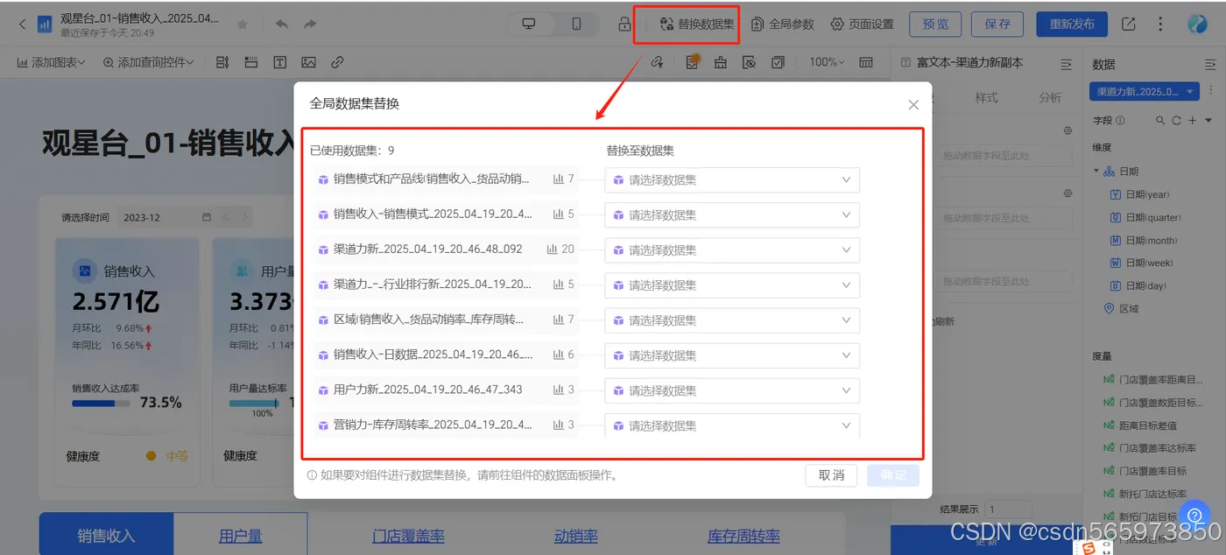This screenshot has width=1226, height=555.
Task: Select the 销售模式和产品线 dataset row
Action: 445,179
